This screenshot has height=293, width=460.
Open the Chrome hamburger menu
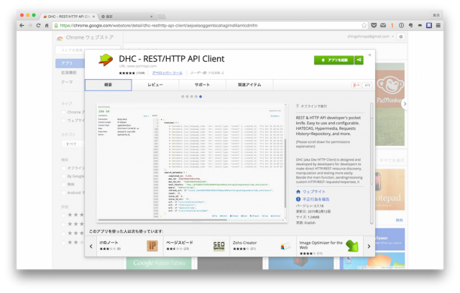[x=438, y=25]
